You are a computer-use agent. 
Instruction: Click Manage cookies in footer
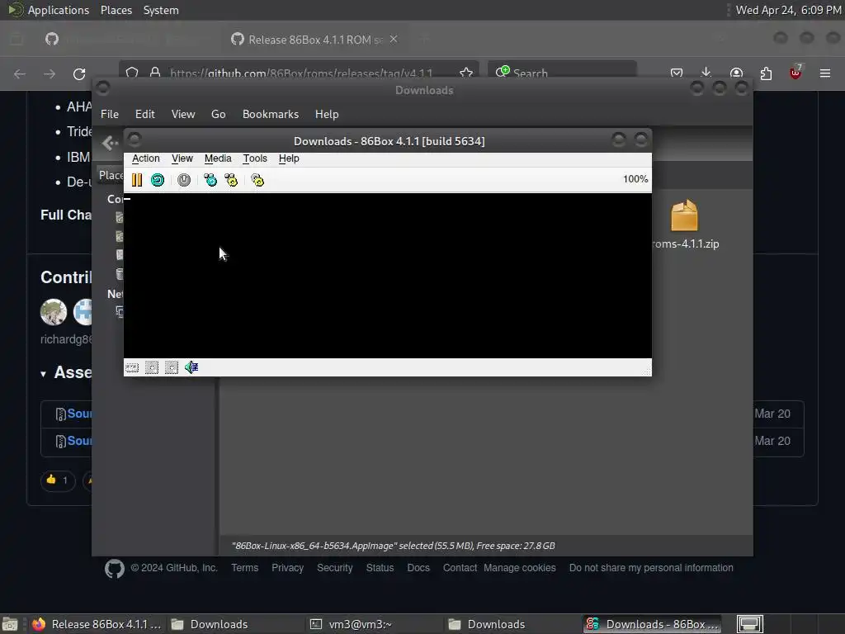click(x=520, y=568)
